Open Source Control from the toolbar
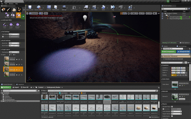Viewport: 191px width, 119px height. coord(39,8)
